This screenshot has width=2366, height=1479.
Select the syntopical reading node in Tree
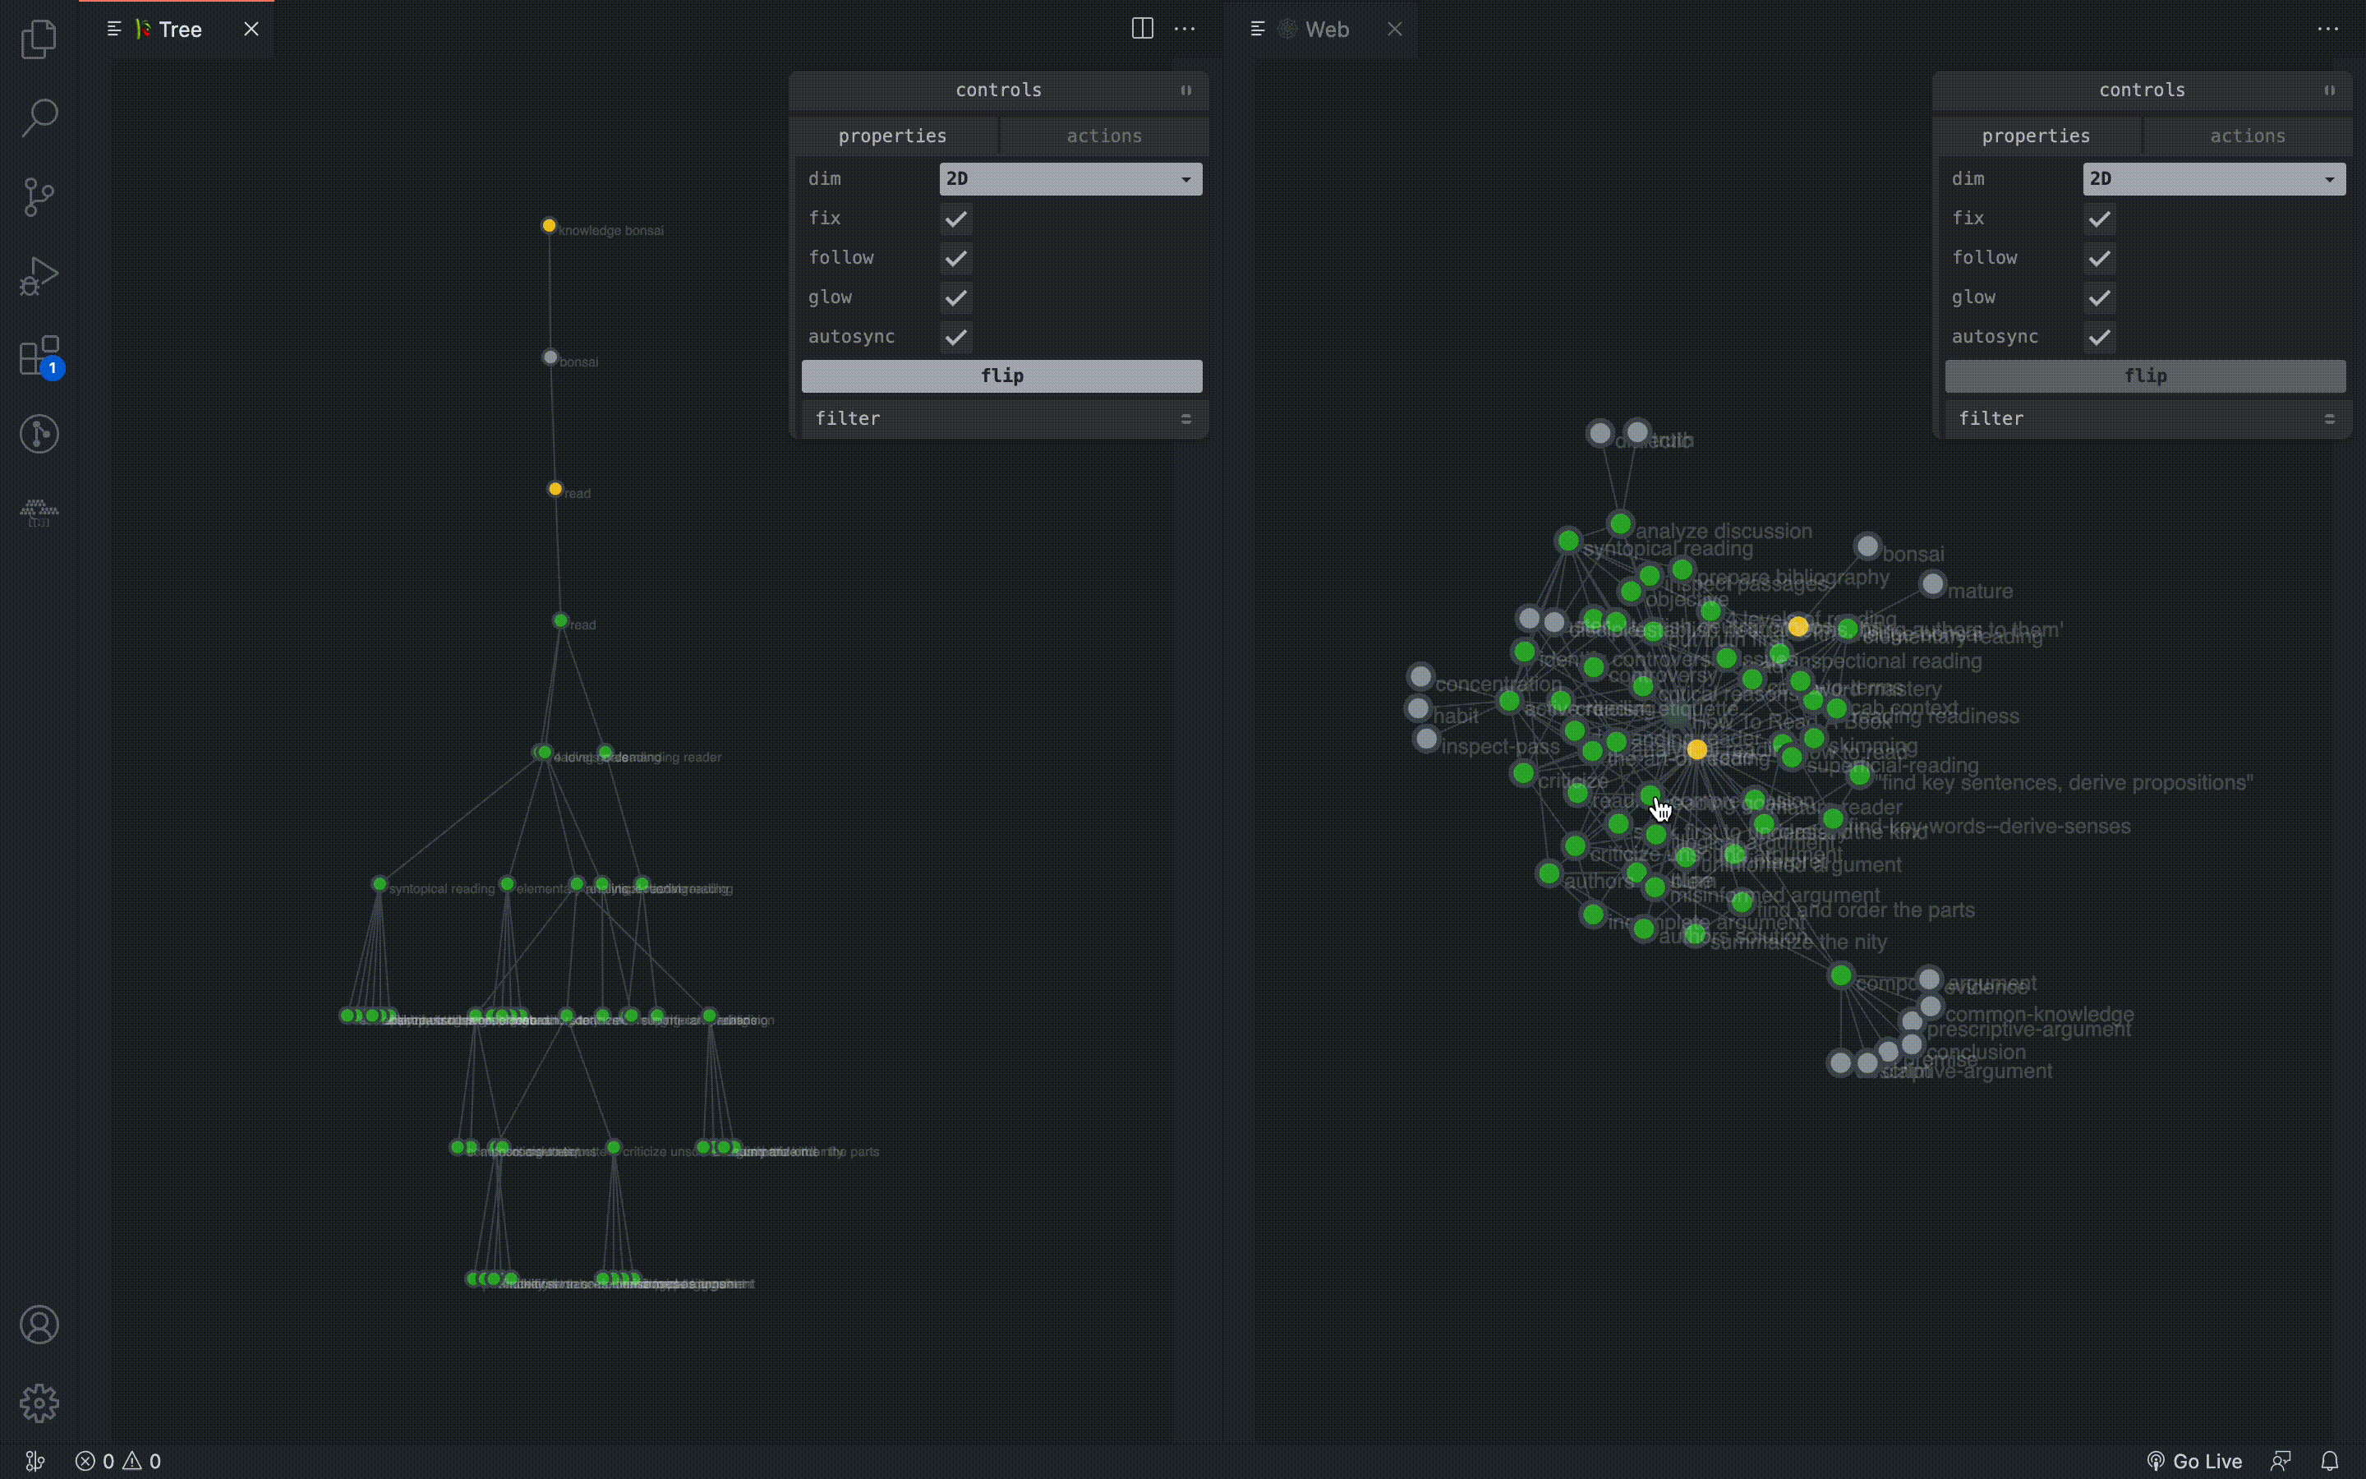tap(380, 884)
